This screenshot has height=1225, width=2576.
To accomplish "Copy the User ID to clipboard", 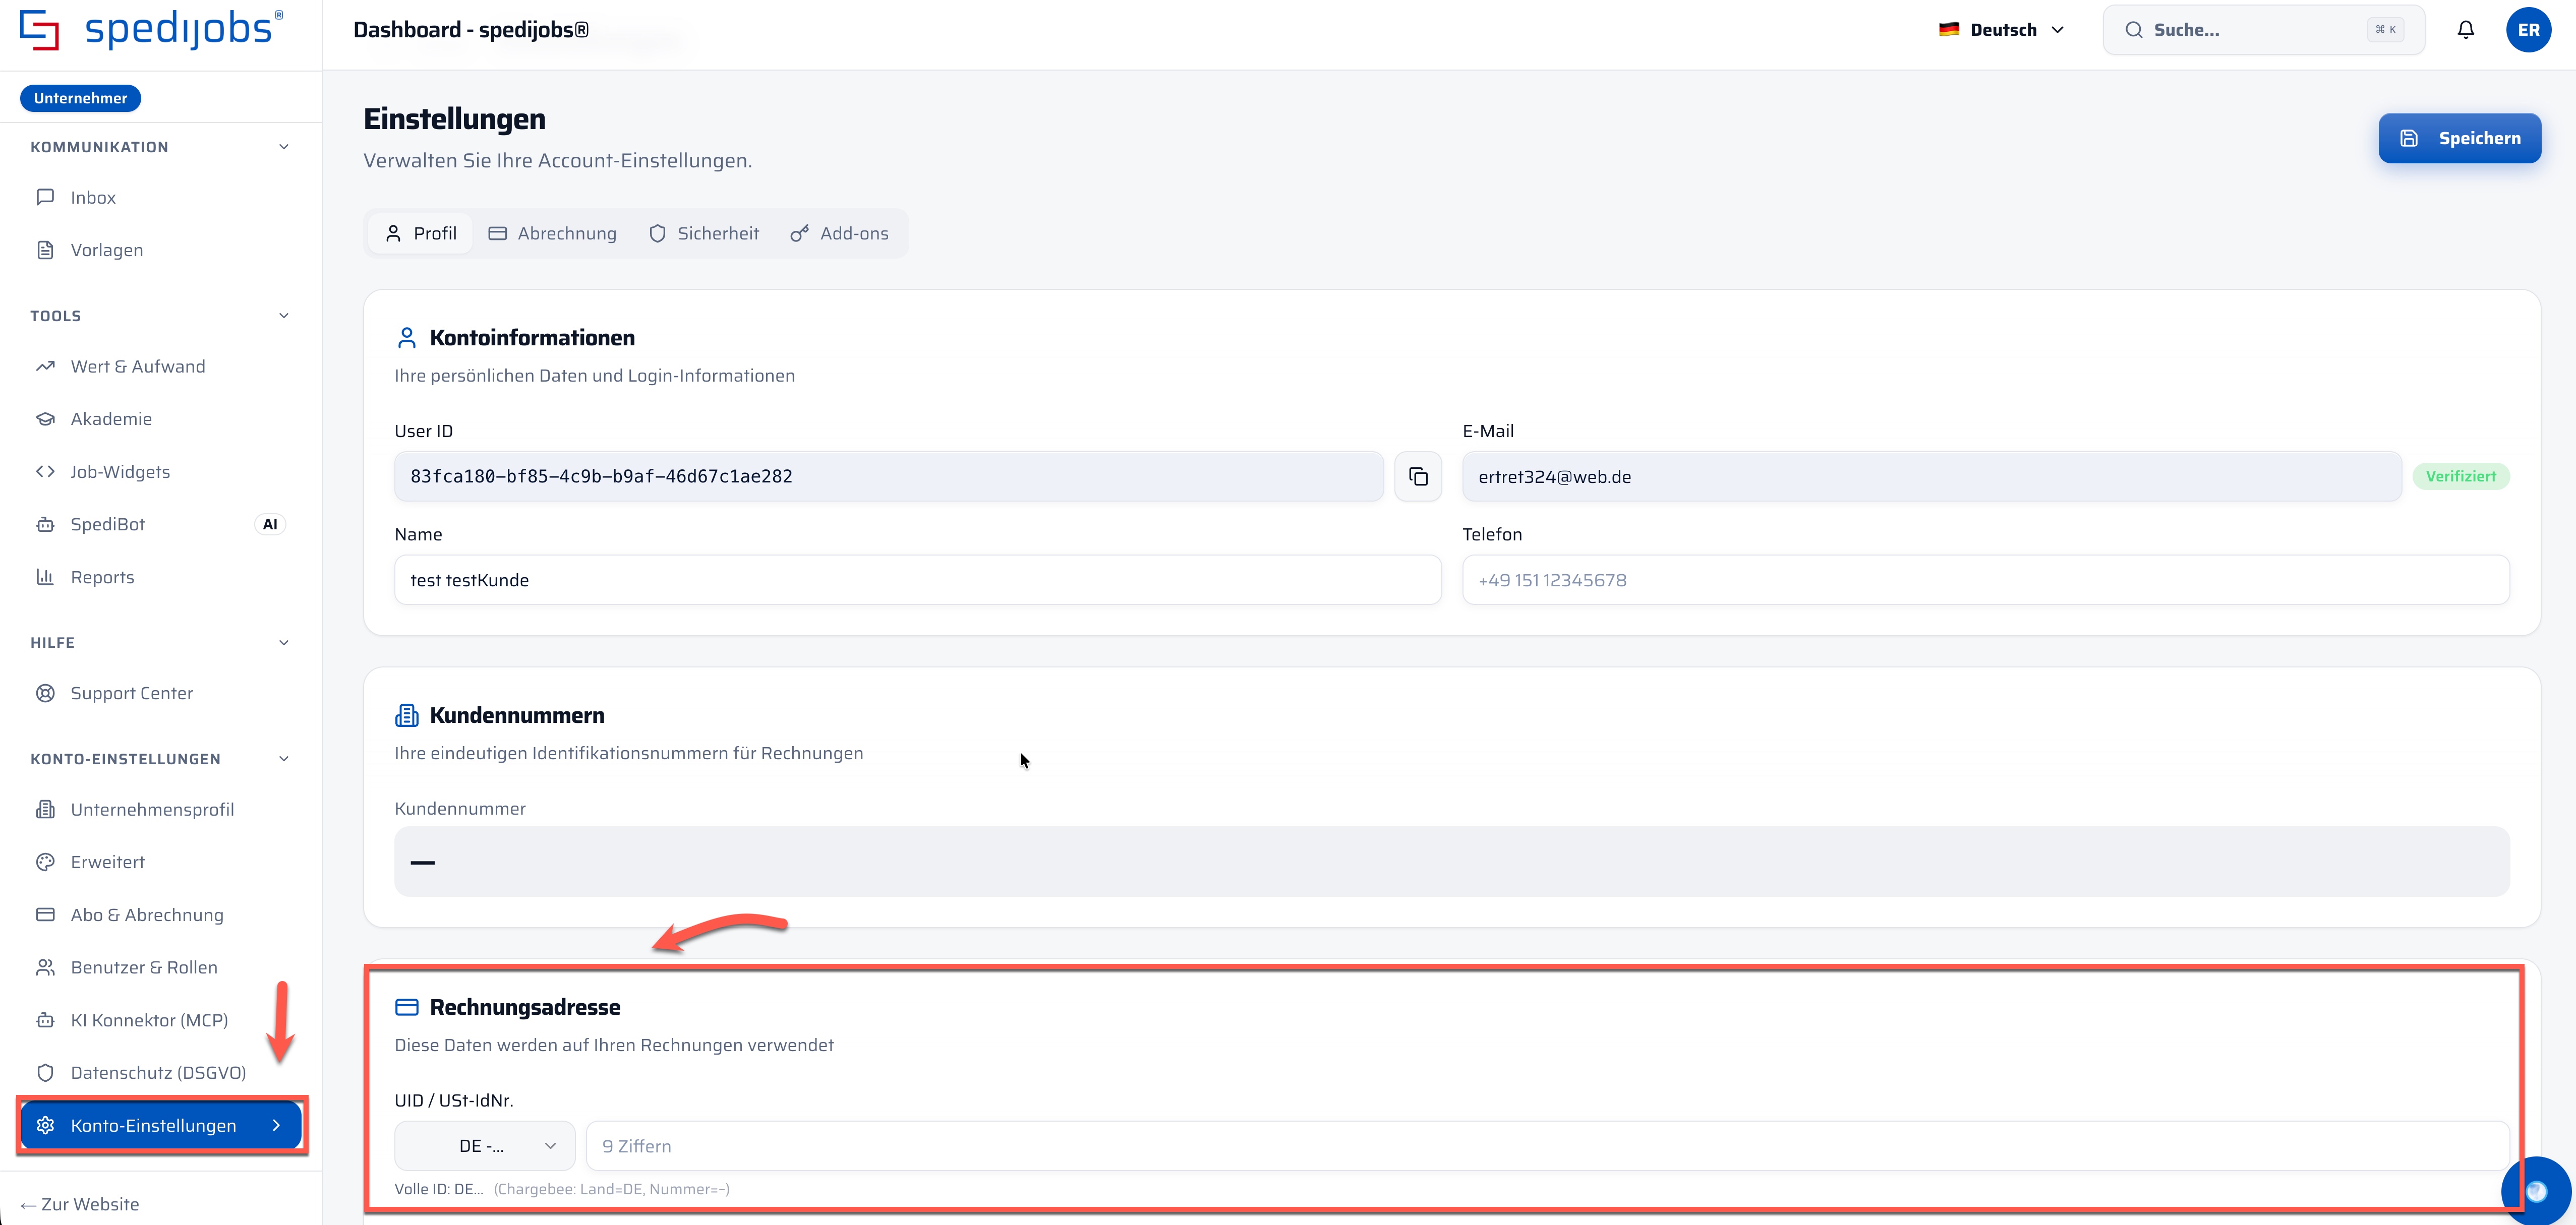I will pos(1417,476).
